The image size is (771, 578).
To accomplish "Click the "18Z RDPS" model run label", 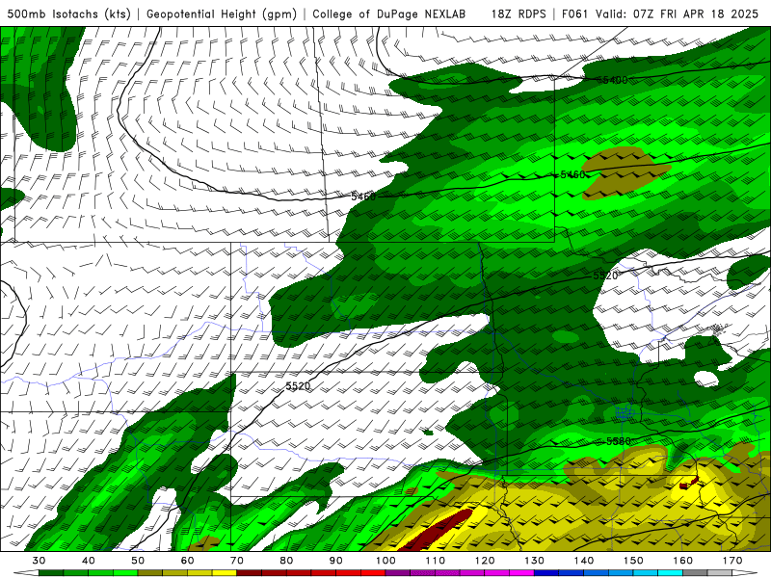I will tap(518, 14).
